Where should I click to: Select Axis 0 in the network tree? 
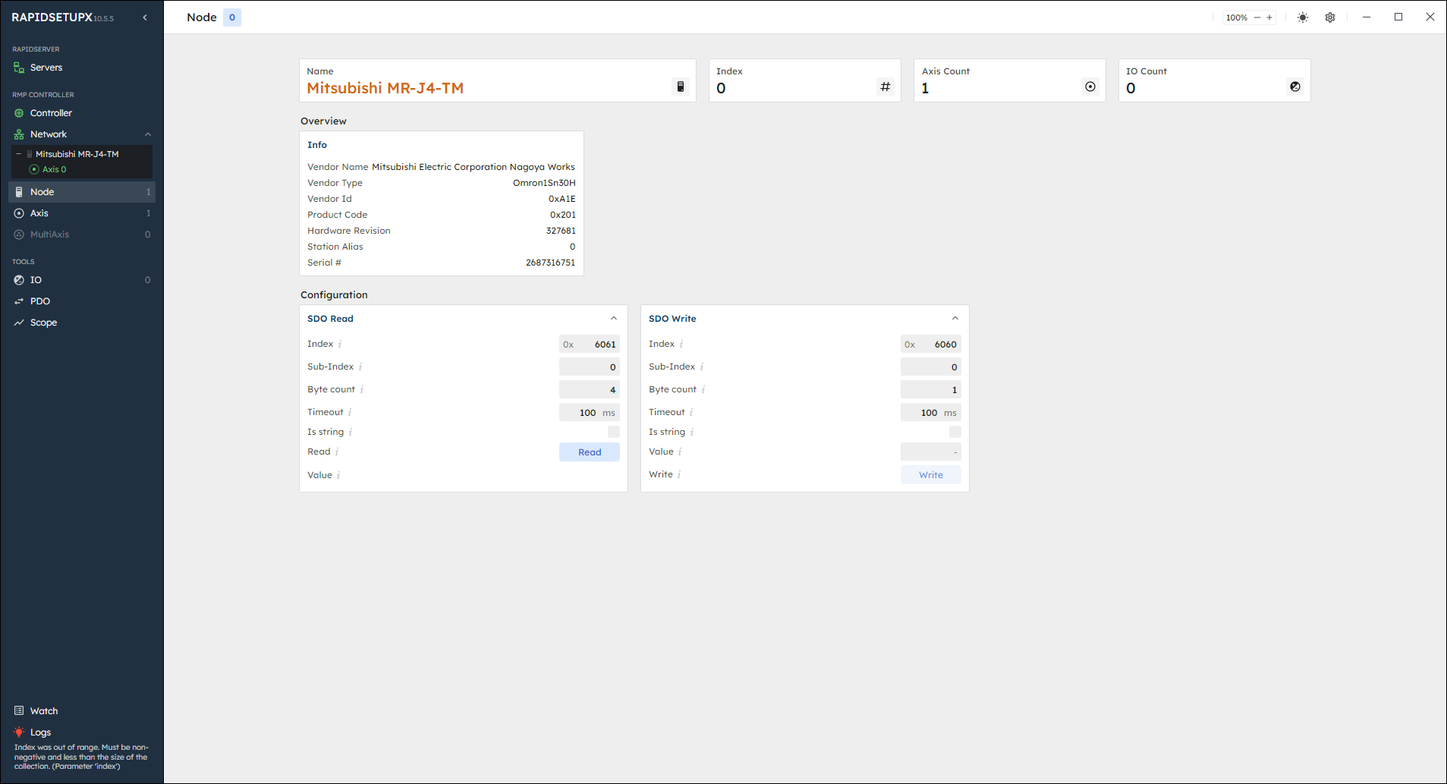coord(54,169)
